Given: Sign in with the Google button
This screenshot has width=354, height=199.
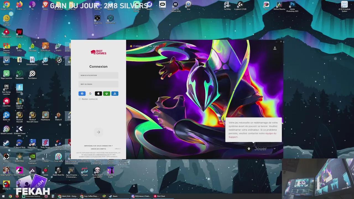Looking at the screenshot, I should point(90,94).
